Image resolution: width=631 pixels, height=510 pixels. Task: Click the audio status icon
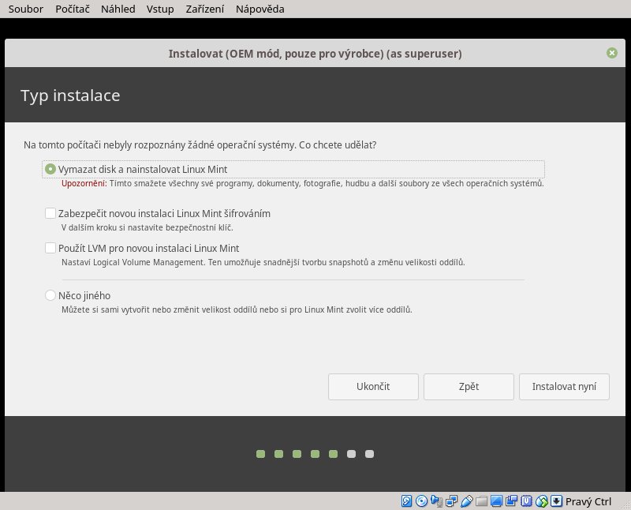click(x=437, y=501)
